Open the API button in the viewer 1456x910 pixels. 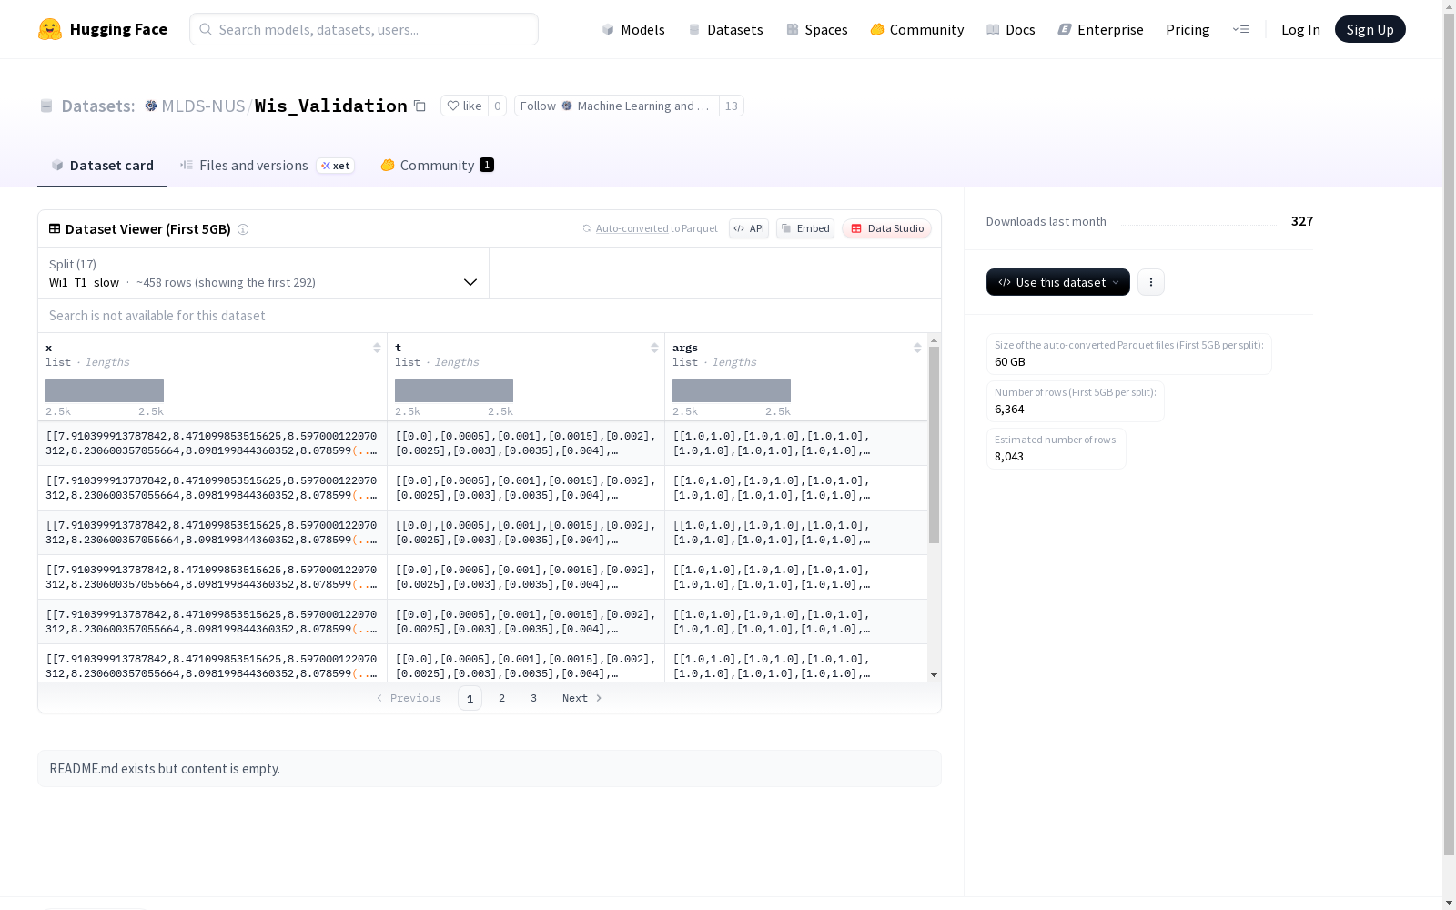point(749,228)
